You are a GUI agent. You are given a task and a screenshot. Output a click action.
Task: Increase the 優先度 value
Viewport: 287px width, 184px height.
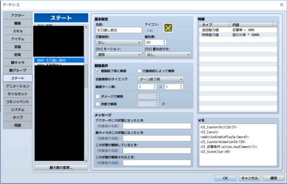coord(164,41)
